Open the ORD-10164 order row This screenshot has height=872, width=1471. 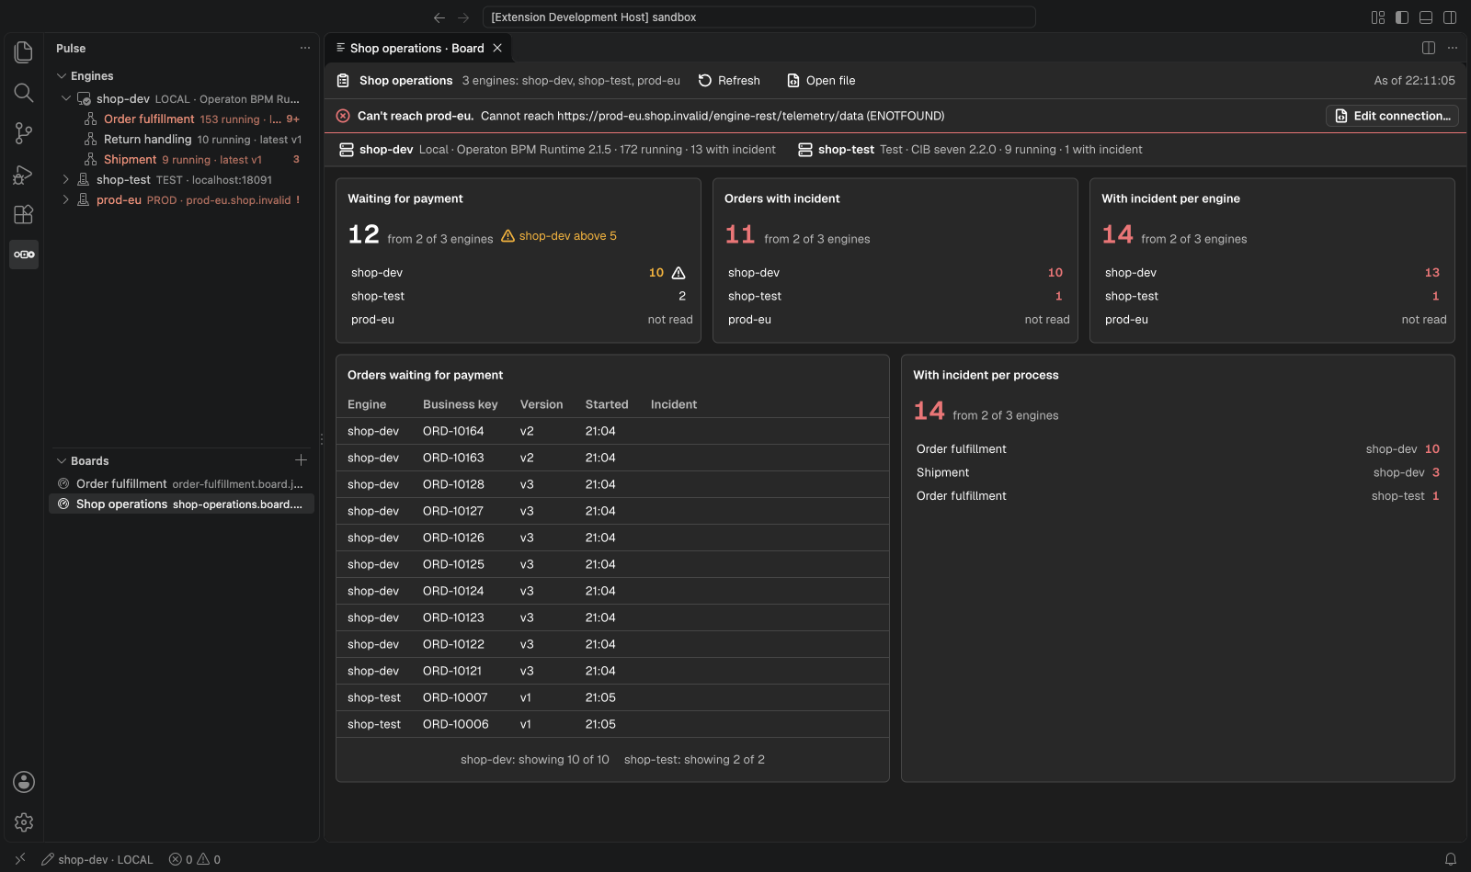612,431
